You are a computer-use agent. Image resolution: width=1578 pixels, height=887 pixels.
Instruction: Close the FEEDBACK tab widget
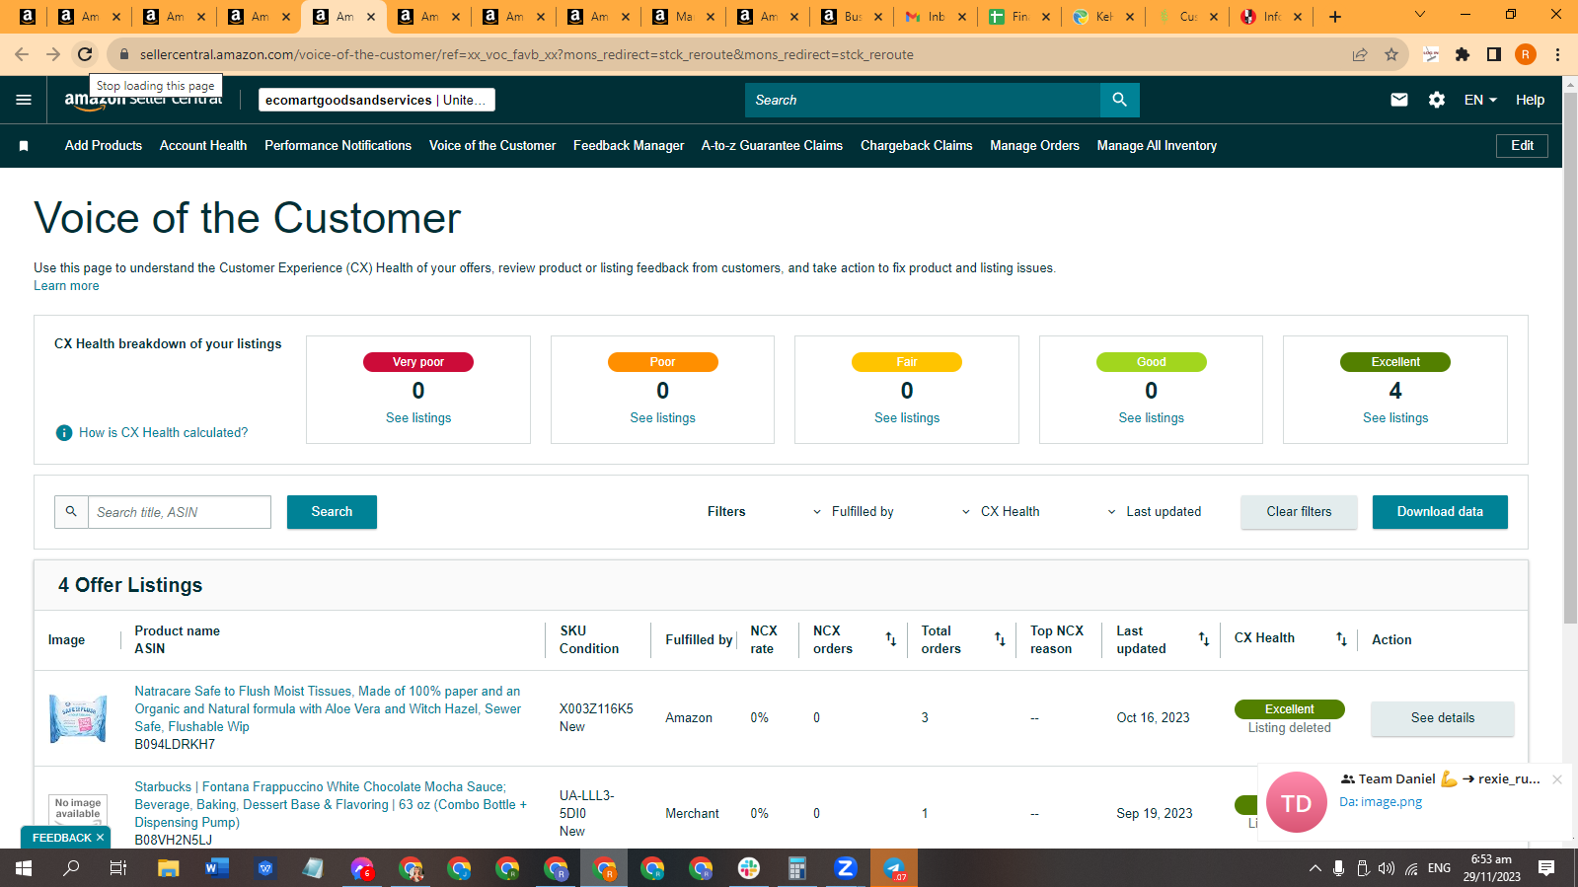[x=100, y=838]
